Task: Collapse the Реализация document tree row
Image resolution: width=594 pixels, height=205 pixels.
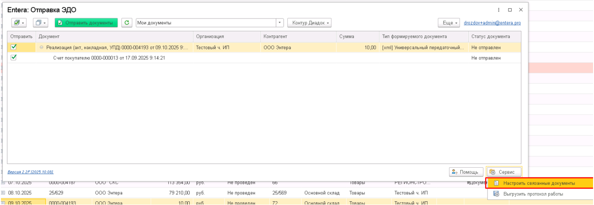Action: pyautogui.click(x=42, y=47)
